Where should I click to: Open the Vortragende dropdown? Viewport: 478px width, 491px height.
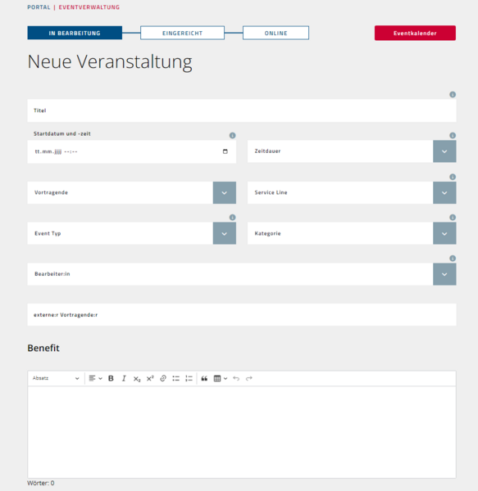(x=225, y=192)
